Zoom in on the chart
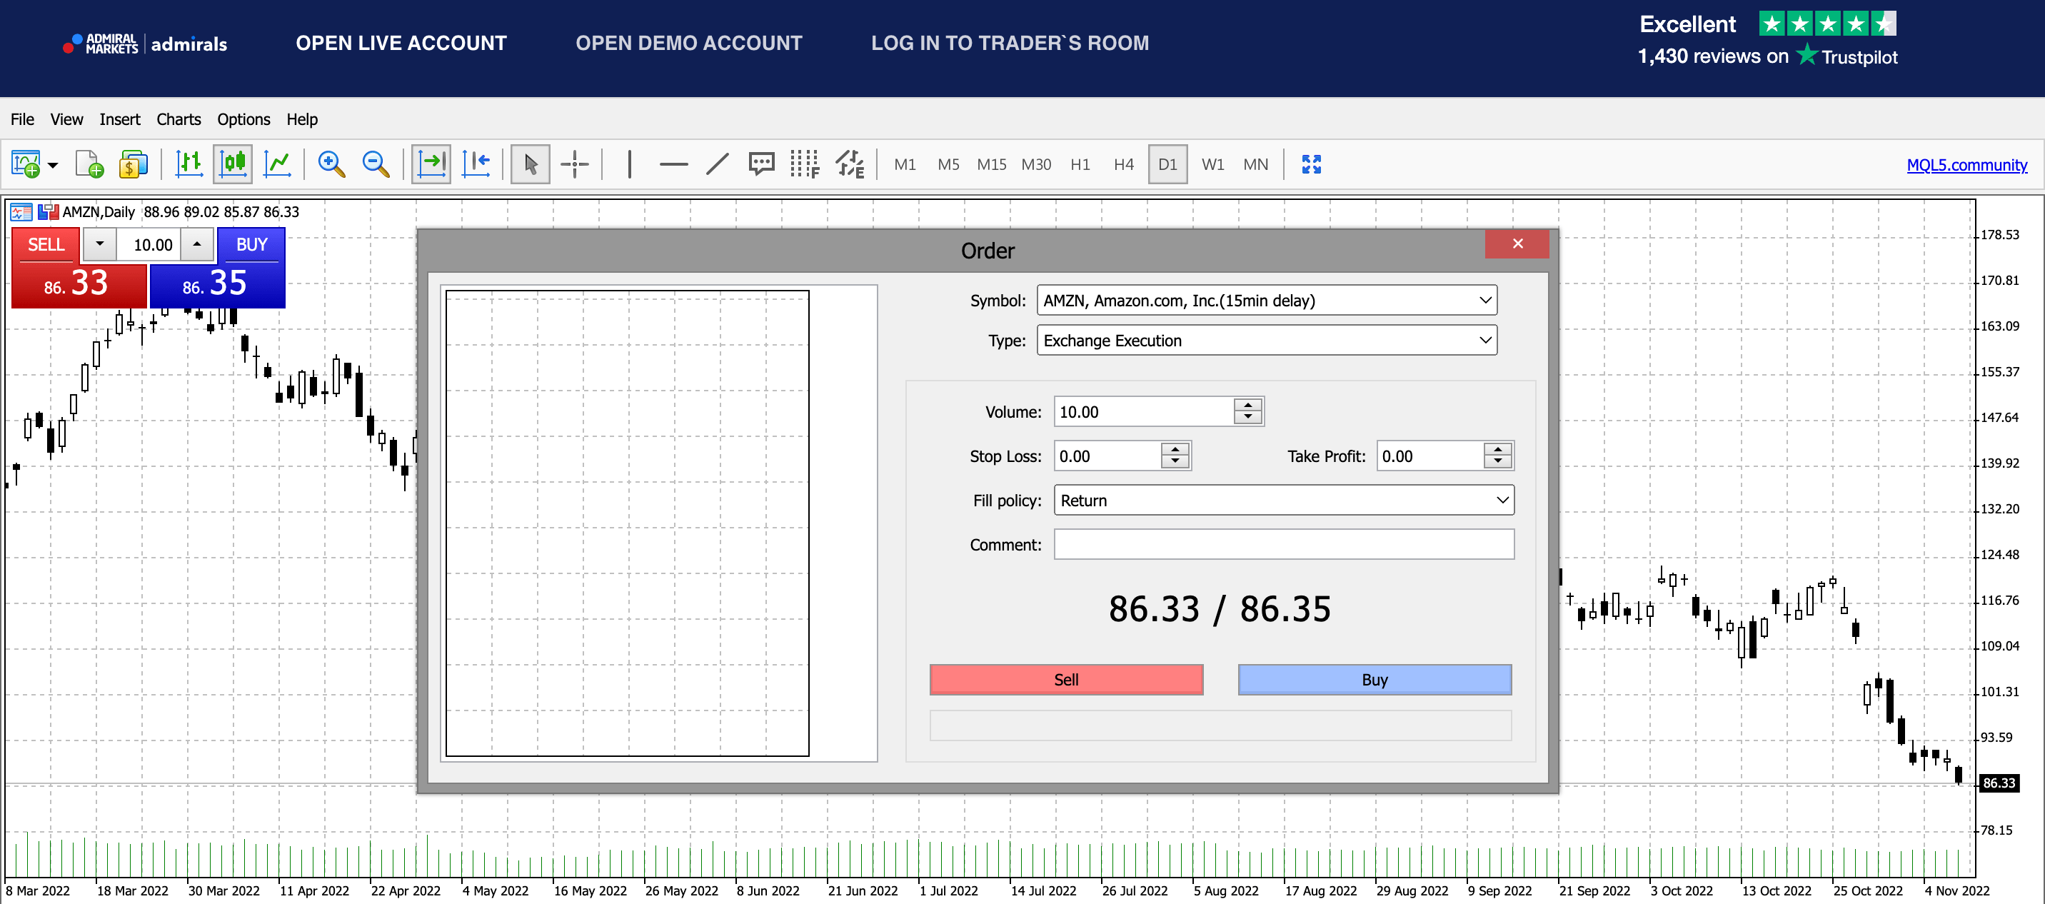 click(x=331, y=164)
